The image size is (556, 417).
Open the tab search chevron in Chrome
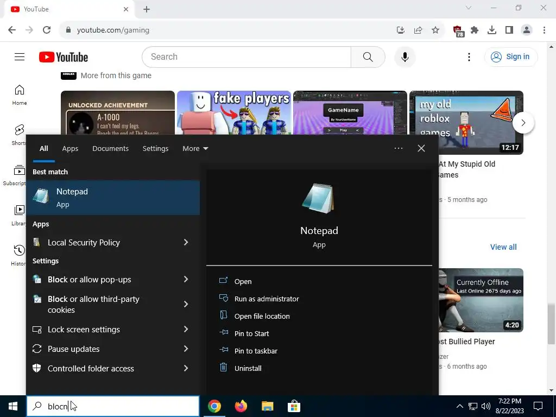pos(469,8)
